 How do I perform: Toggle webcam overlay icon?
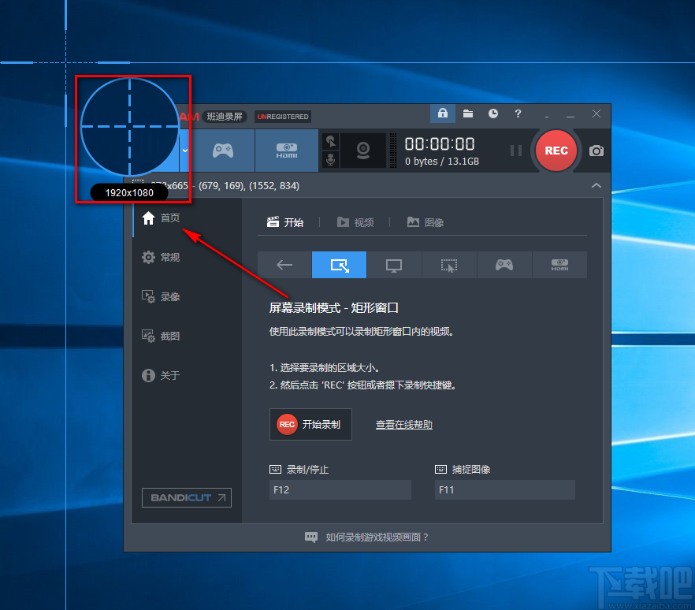tap(363, 151)
